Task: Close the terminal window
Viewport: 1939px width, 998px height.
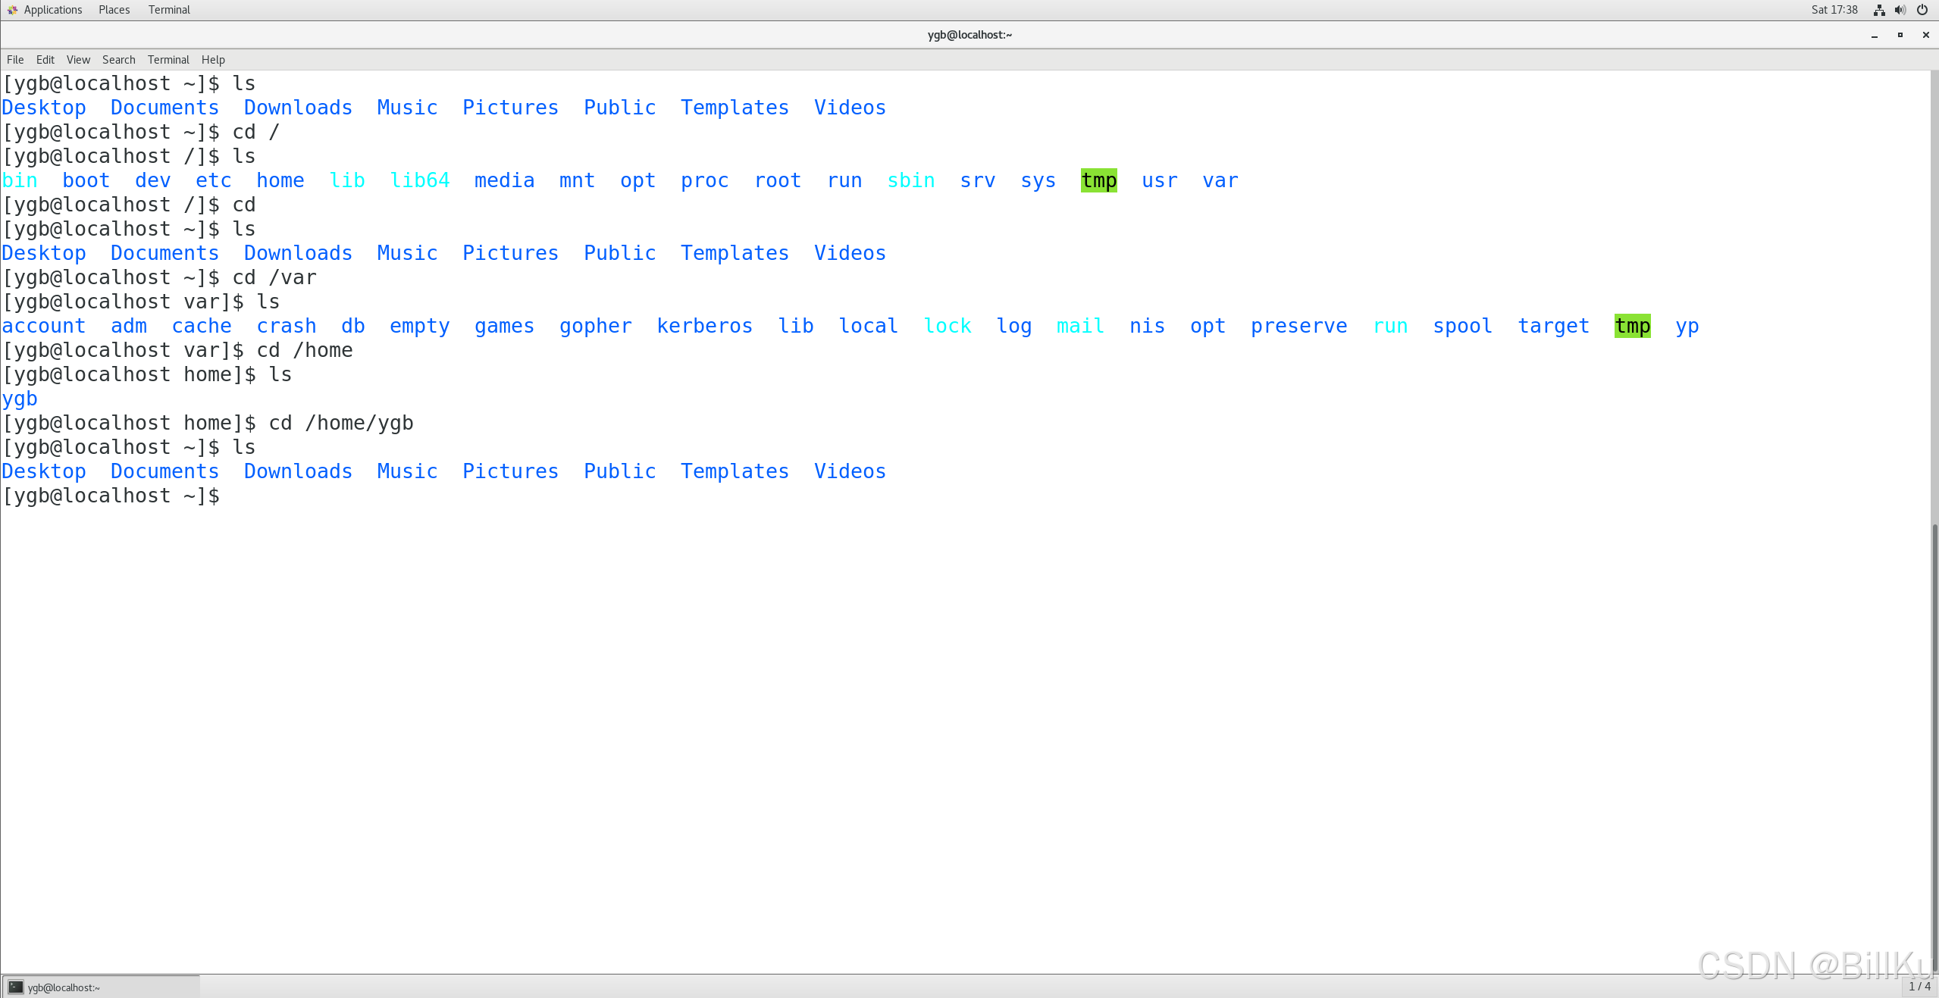Action: [1925, 35]
